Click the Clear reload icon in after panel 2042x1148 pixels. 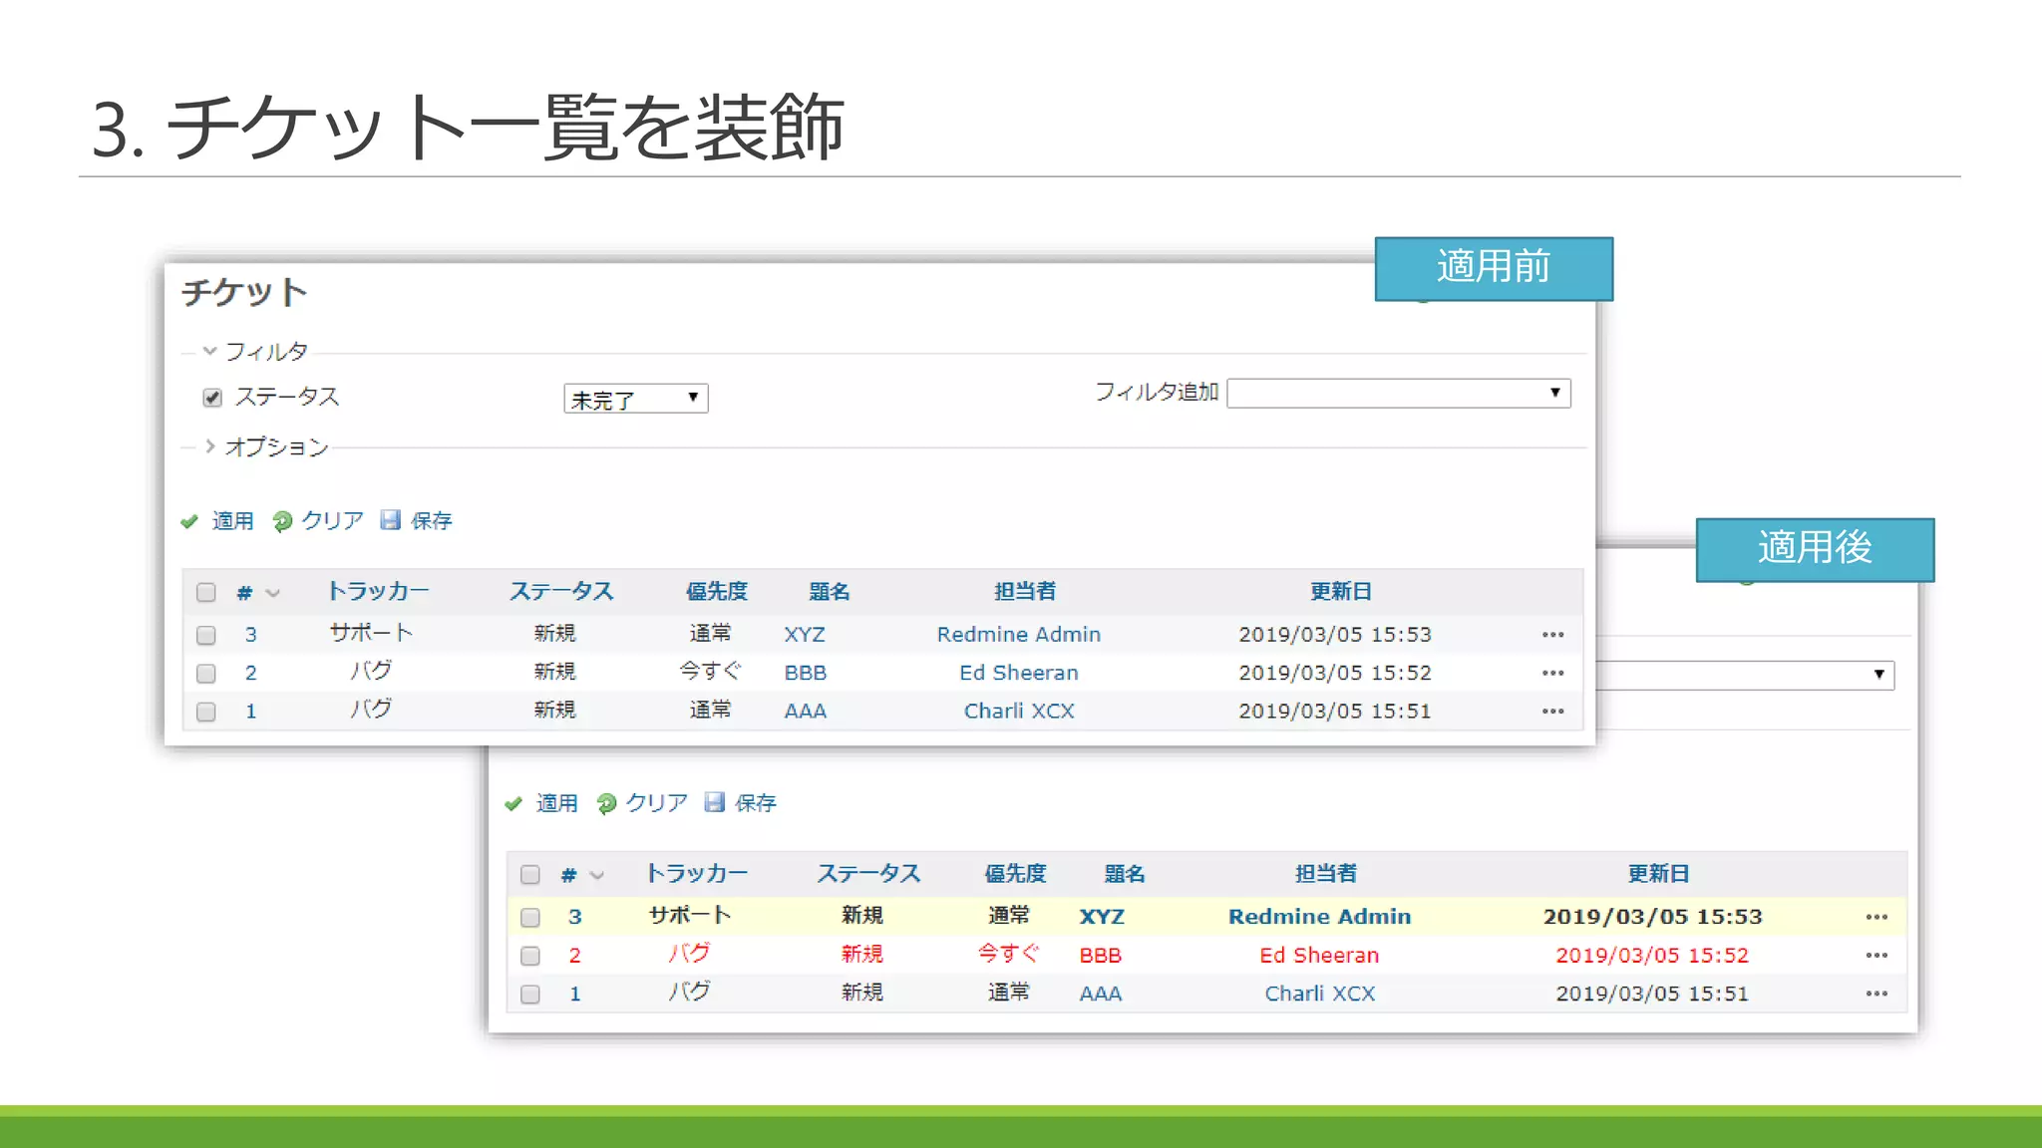(x=606, y=803)
